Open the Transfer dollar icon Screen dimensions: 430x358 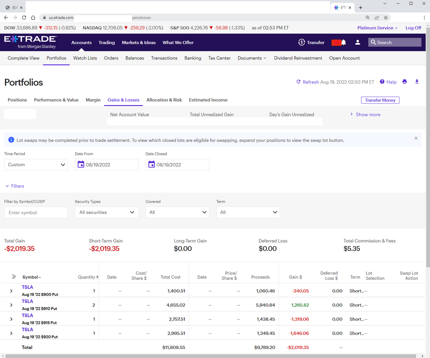[301, 42]
